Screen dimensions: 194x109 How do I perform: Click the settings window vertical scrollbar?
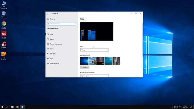point(142,40)
